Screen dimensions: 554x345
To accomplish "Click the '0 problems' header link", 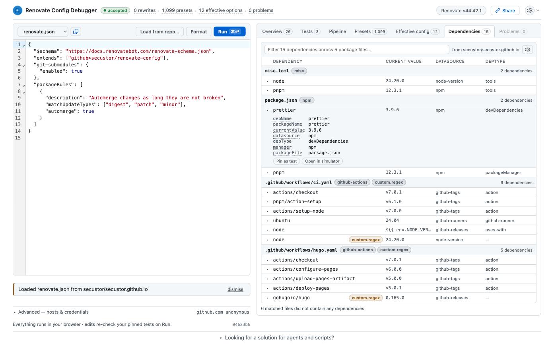I will point(261,10).
